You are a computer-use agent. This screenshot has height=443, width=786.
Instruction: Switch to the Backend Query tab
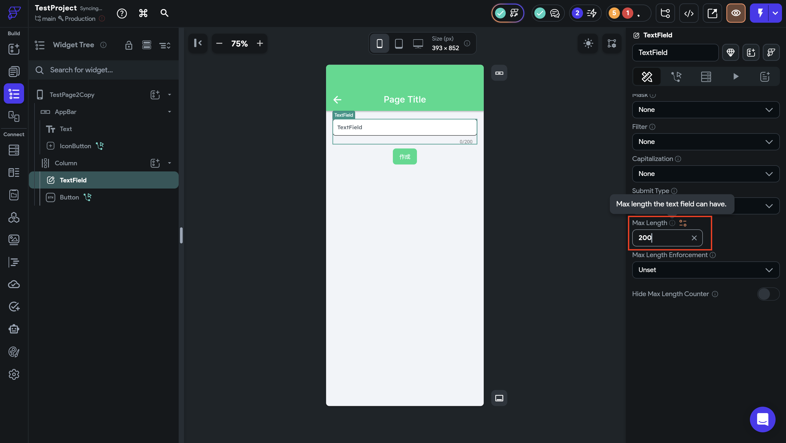(x=706, y=76)
